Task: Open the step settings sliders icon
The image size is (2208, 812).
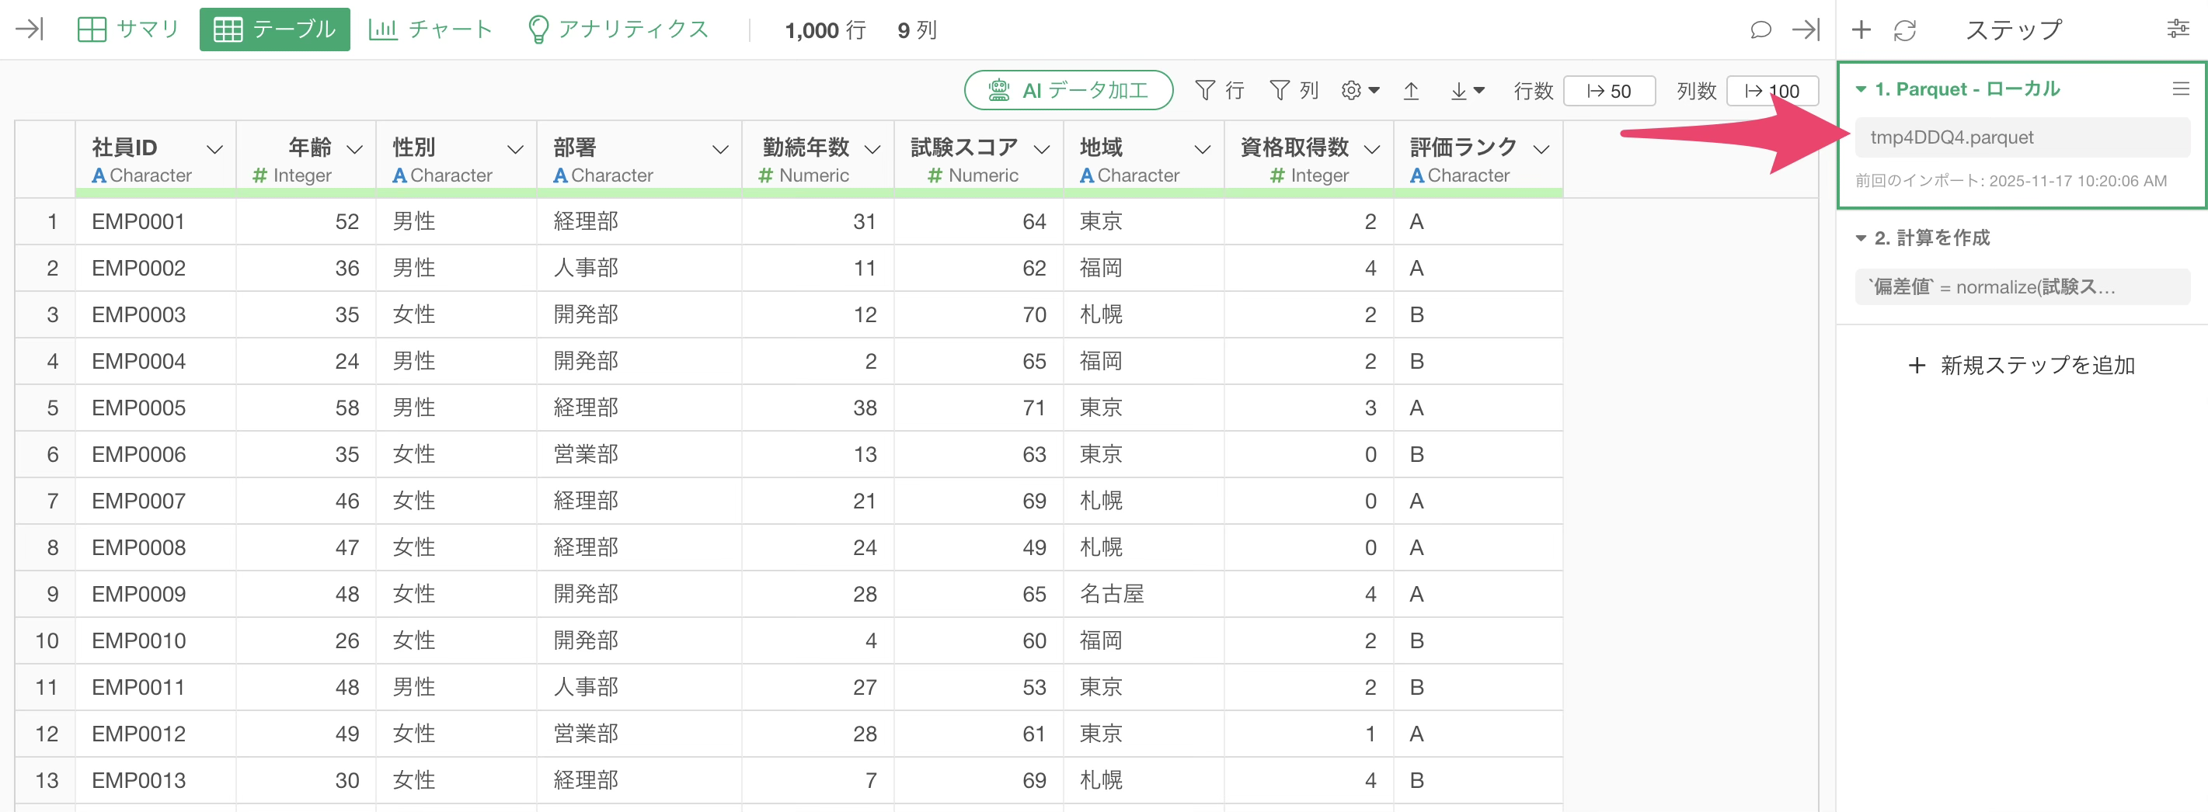Action: 2177,30
